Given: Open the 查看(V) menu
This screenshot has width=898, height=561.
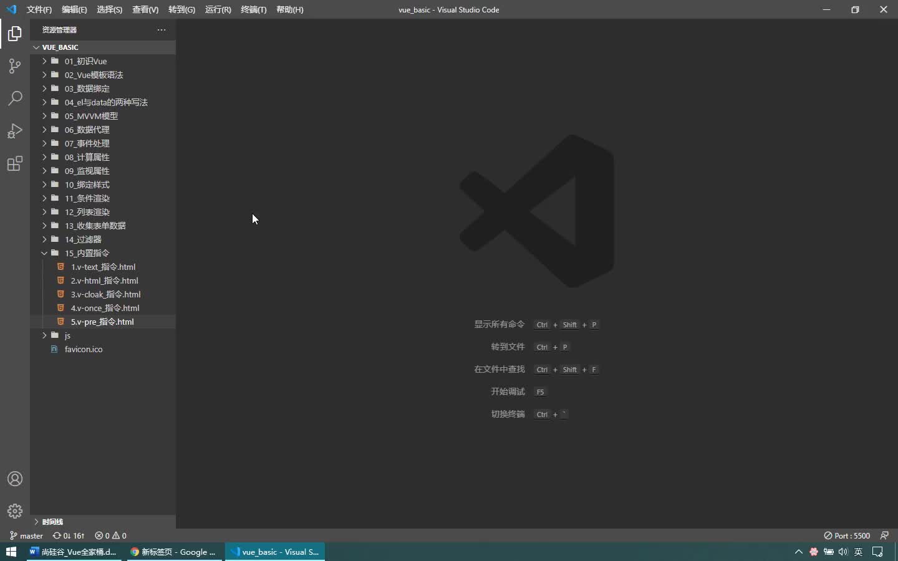Looking at the screenshot, I should [x=145, y=9].
